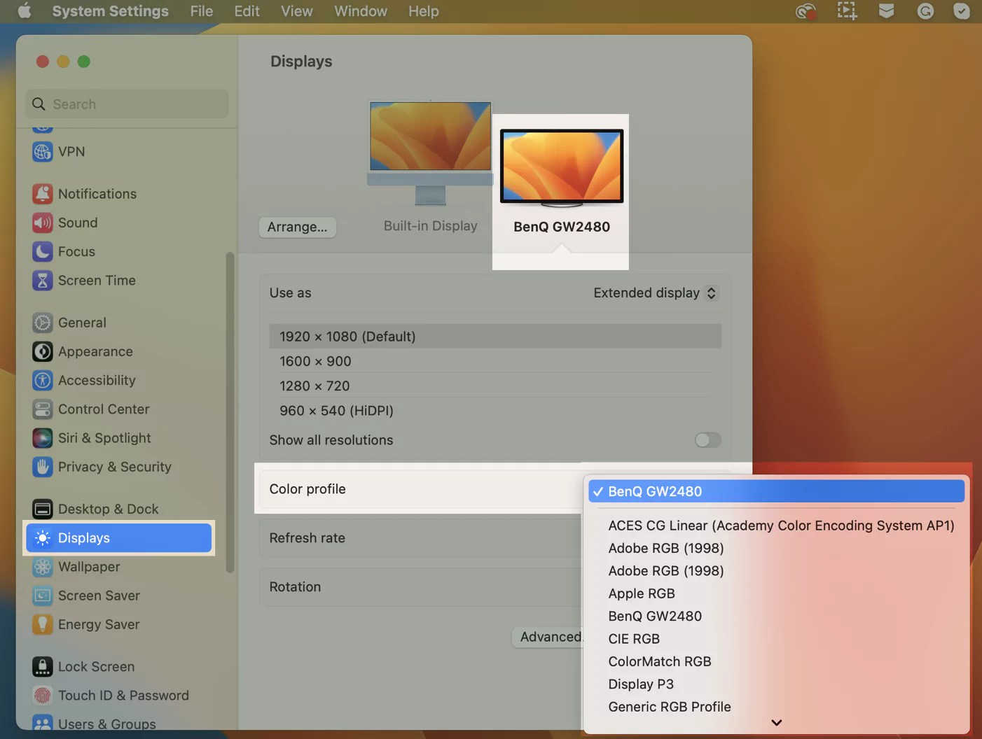The width and height of the screenshot is (982, 739).
Task: Open Notifications settings
Action: tap(97, 194)
